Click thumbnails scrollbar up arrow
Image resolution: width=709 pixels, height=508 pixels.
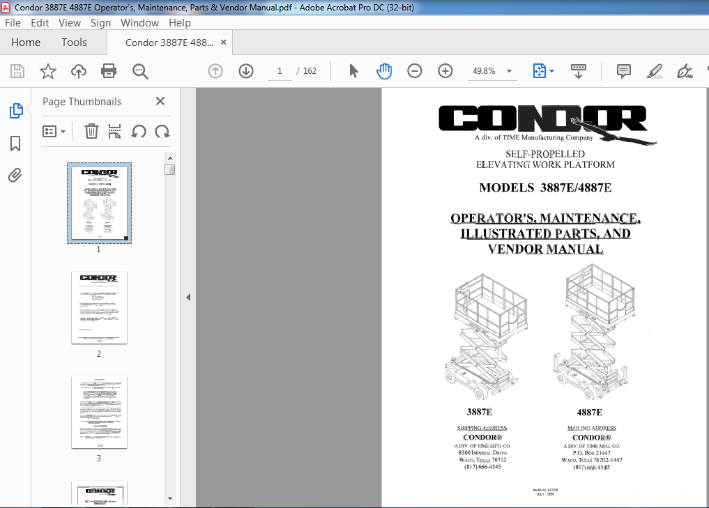pos(170,158)
